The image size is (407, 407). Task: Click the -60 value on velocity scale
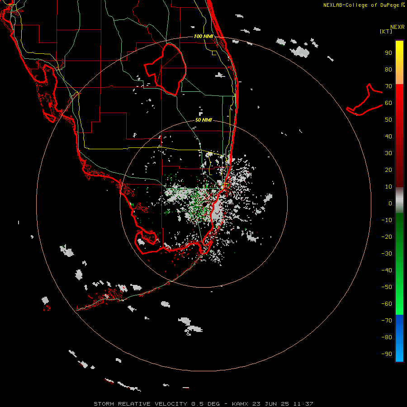coord(387,304)
